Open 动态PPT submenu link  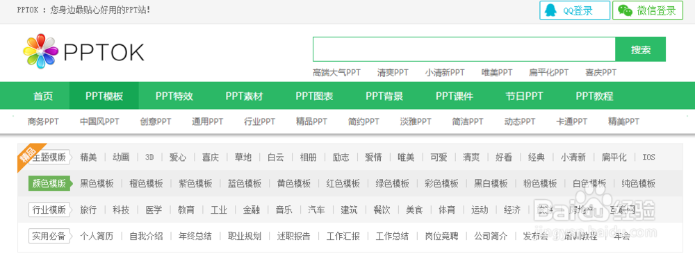pos(520,121)
